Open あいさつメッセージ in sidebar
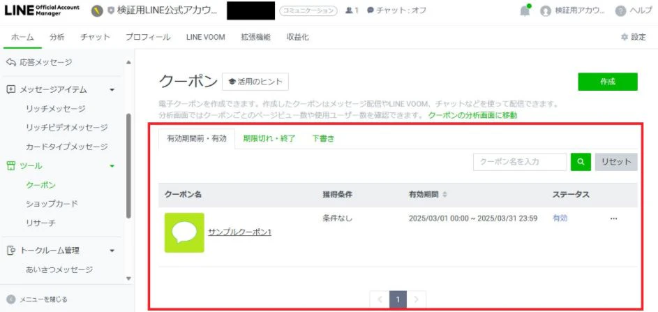 coord(59,269)
